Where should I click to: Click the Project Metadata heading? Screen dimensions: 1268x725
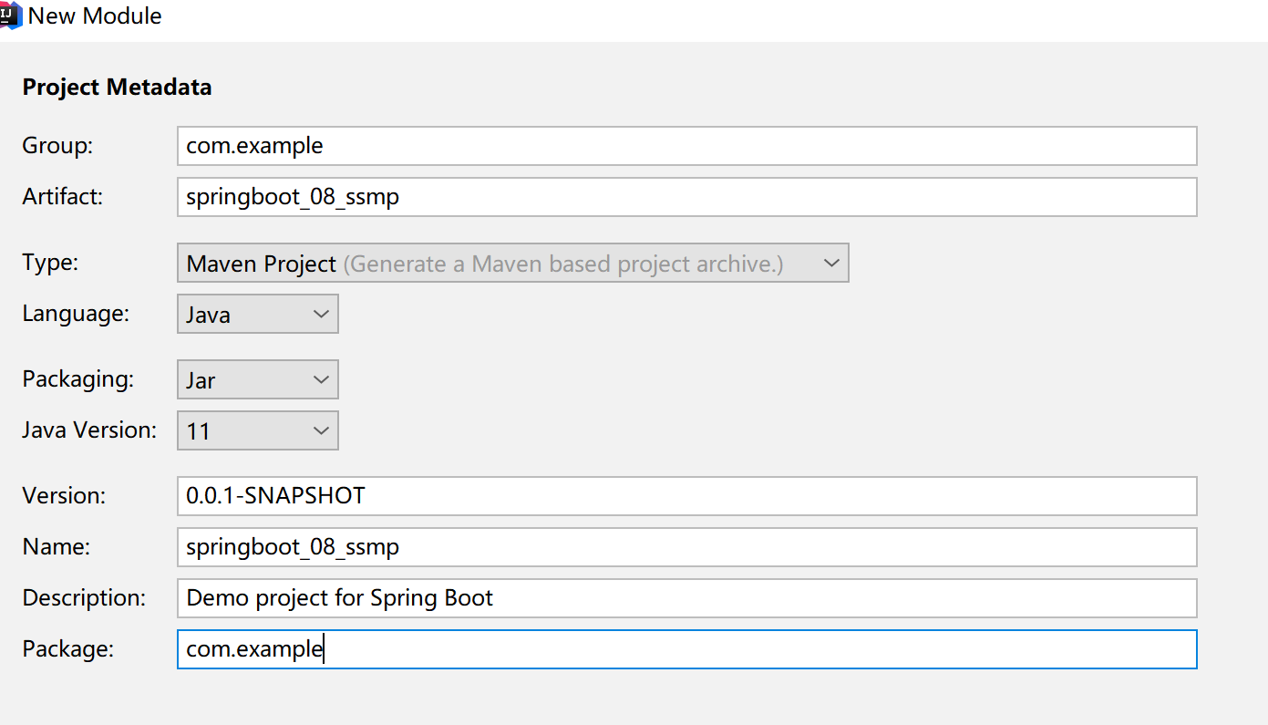117,88
